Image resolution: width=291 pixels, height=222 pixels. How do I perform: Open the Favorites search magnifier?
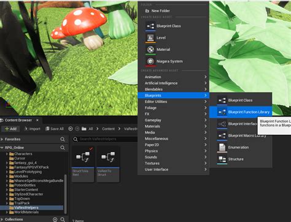(63, 139)
